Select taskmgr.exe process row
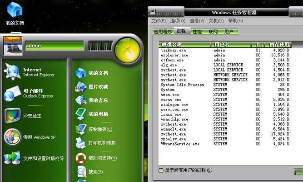Image resolution: width=303 pixels, height=182 pixels. click(x=225, y=51)
